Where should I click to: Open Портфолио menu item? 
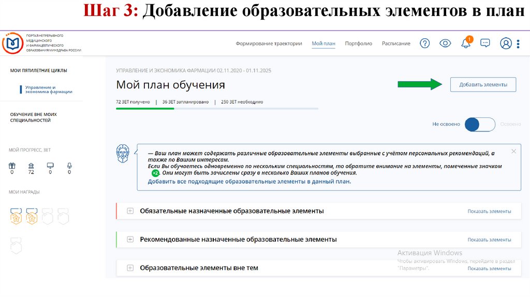pos(358,43)
